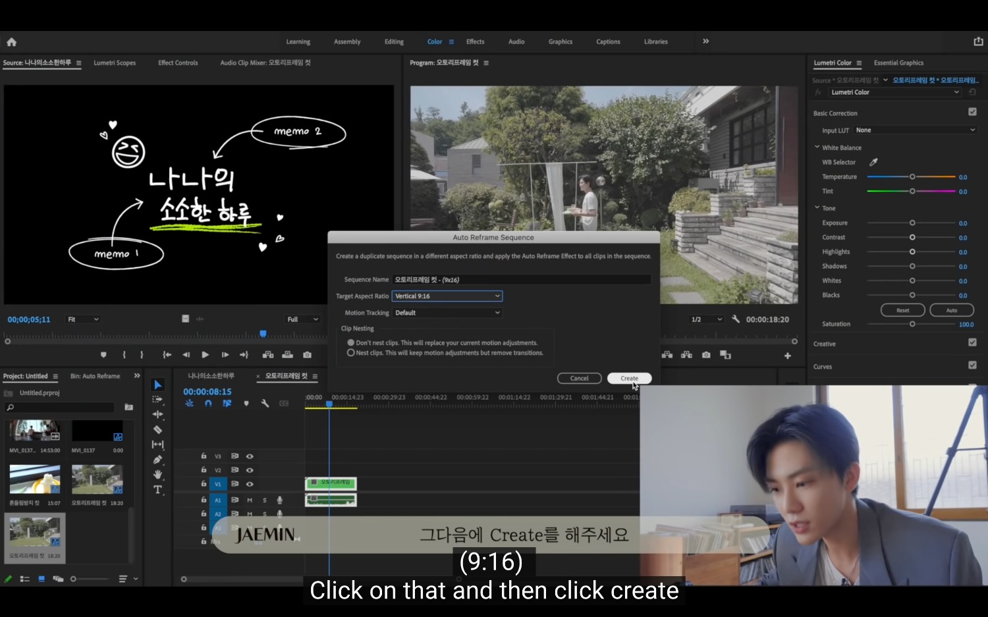Mute audio track A1
The height and width of the screenshot is (617, 988).
tap(250, 500)
